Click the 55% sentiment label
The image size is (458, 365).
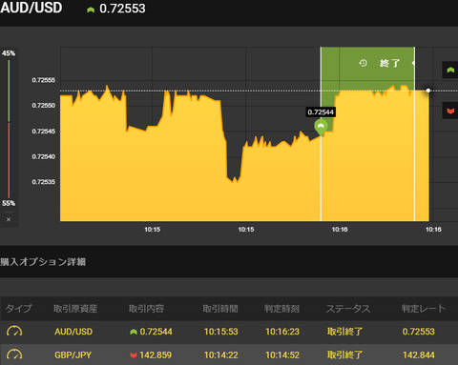pyautogui.click(x=9, y=203)
